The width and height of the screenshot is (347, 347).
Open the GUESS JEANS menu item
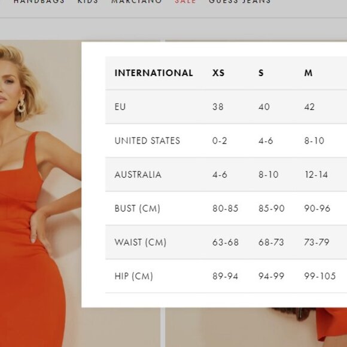pyautogui.click(x=240, y=2)
